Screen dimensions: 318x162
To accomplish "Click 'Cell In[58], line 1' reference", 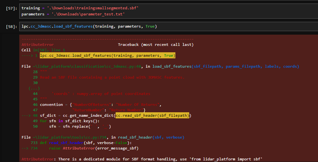I will pyautogui.click(x=43, y=50).
